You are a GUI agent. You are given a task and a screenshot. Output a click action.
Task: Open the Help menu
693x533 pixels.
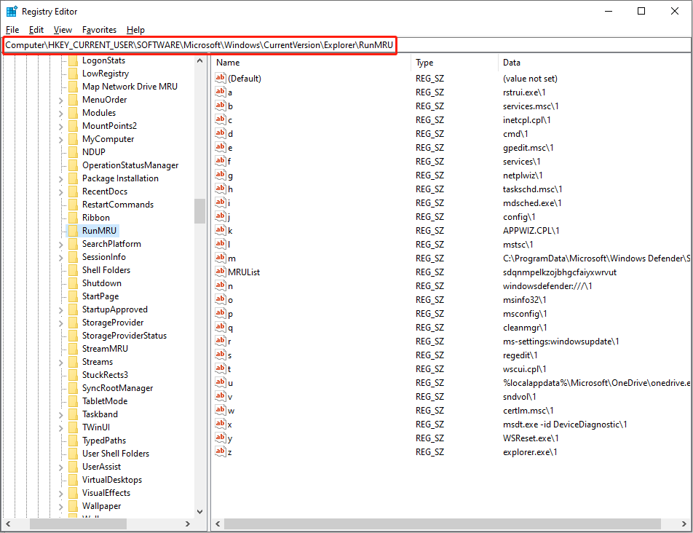tap(135, 30)
